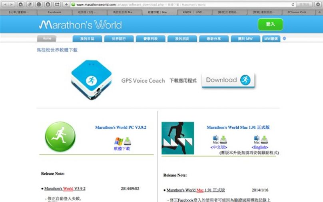Click the green 登入 login button
The image size is (323, 202).
tap(270, 24)
